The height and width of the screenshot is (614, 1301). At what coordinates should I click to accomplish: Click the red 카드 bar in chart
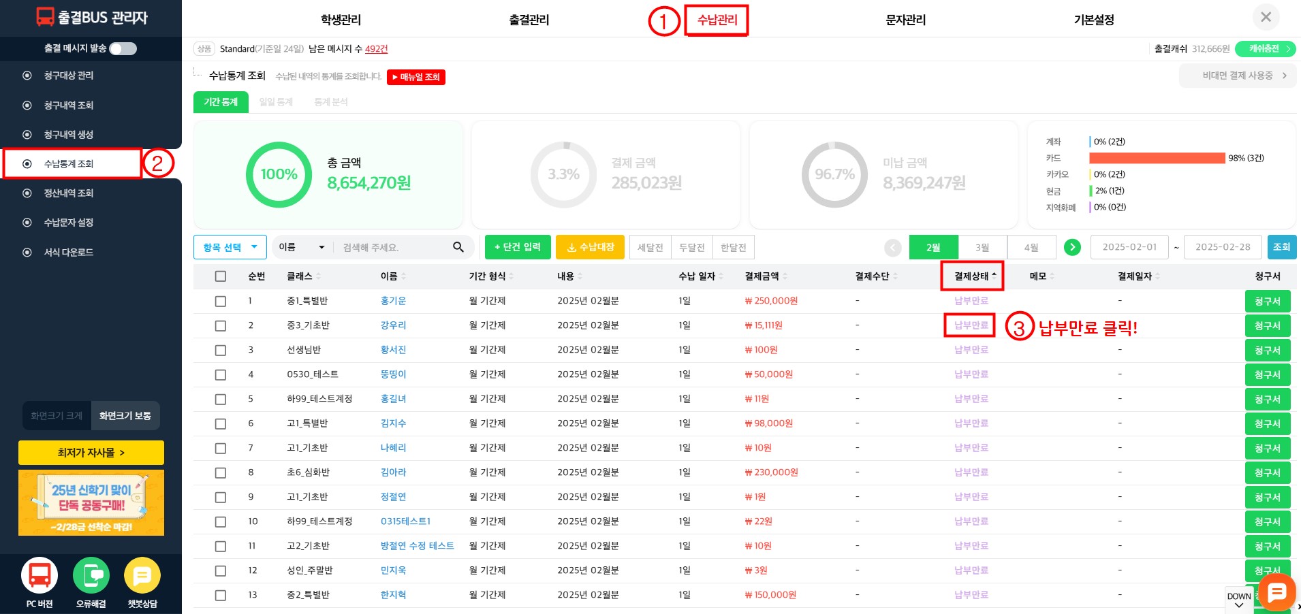(x=1157, y=158)
